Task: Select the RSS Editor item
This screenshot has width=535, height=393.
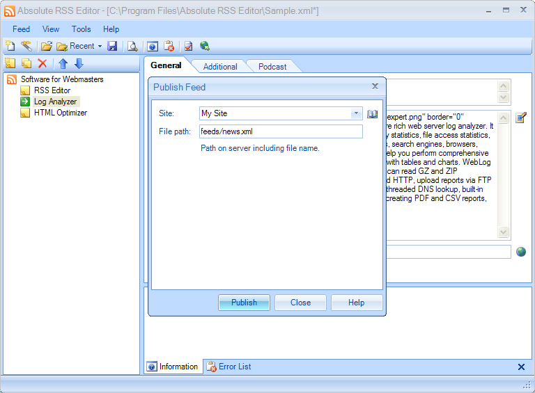Action: 52,90
